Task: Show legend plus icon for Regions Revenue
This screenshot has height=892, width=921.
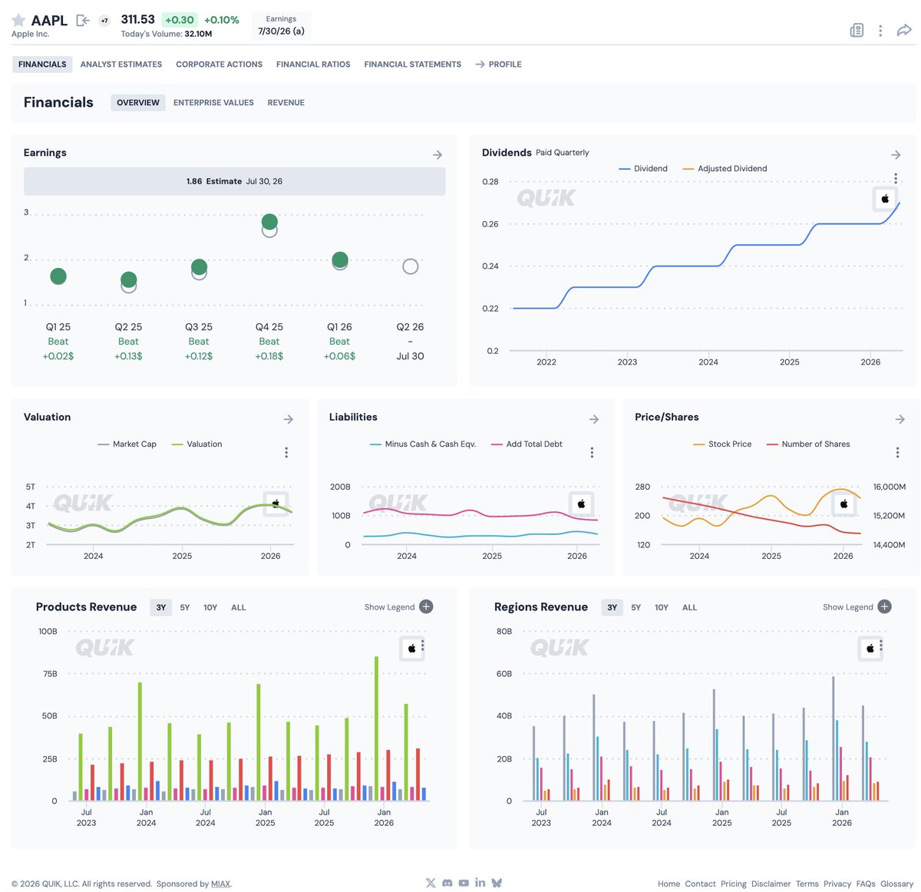Action: [884, 606]
